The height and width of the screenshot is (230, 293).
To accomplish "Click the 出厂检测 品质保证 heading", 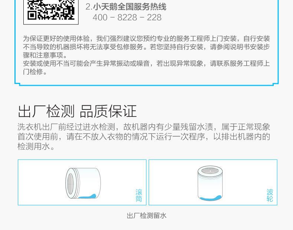I will pyautogui.click(x=77, y=111).
